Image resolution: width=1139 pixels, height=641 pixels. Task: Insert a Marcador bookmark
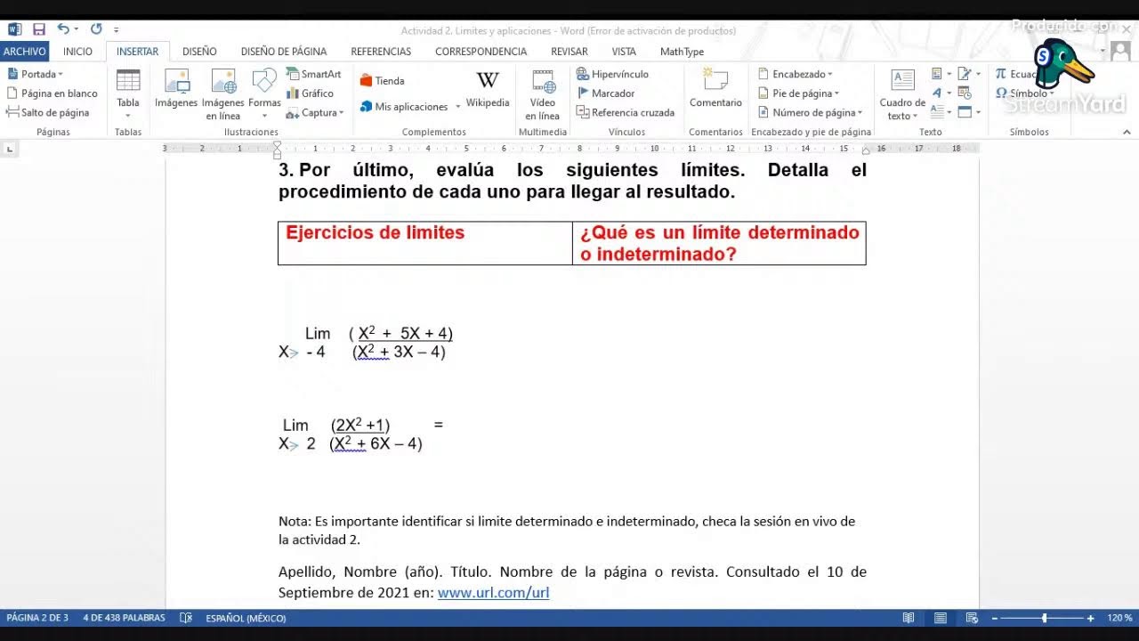pyautogui.click(x=606, y=93)
